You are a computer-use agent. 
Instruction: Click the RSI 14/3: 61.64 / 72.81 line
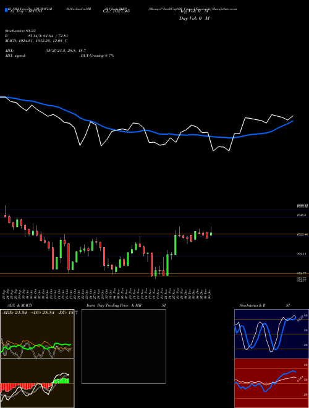tap(36, 36)
